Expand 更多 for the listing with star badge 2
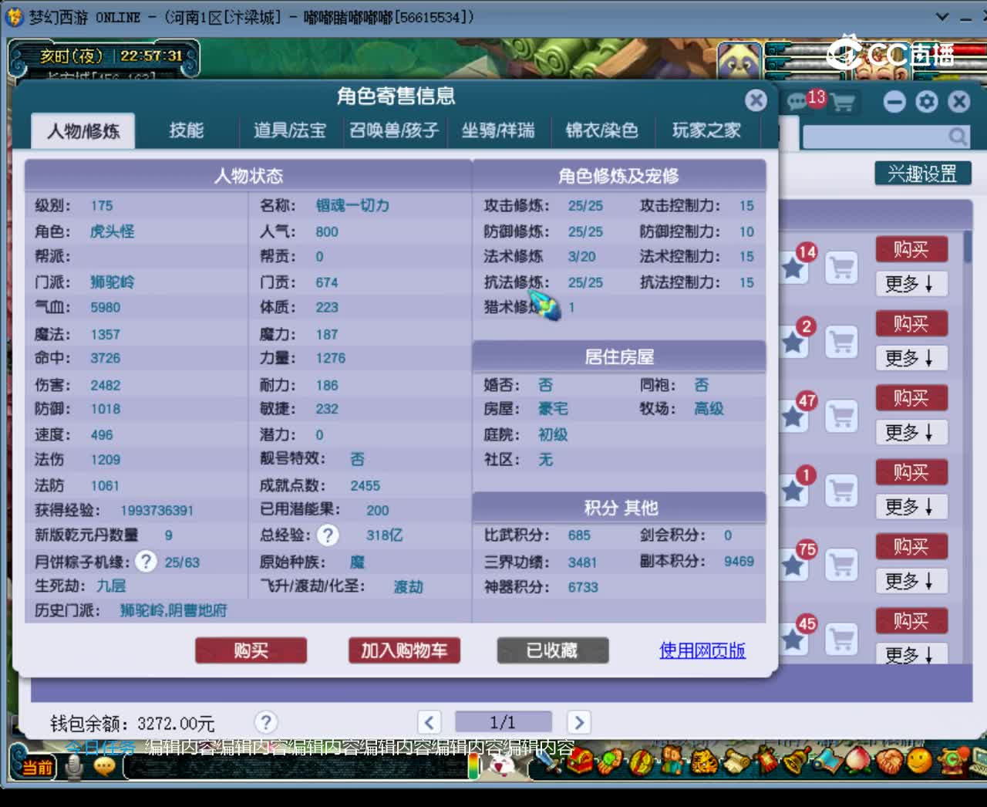The image size is (987, 807). (x=911, y=358)
